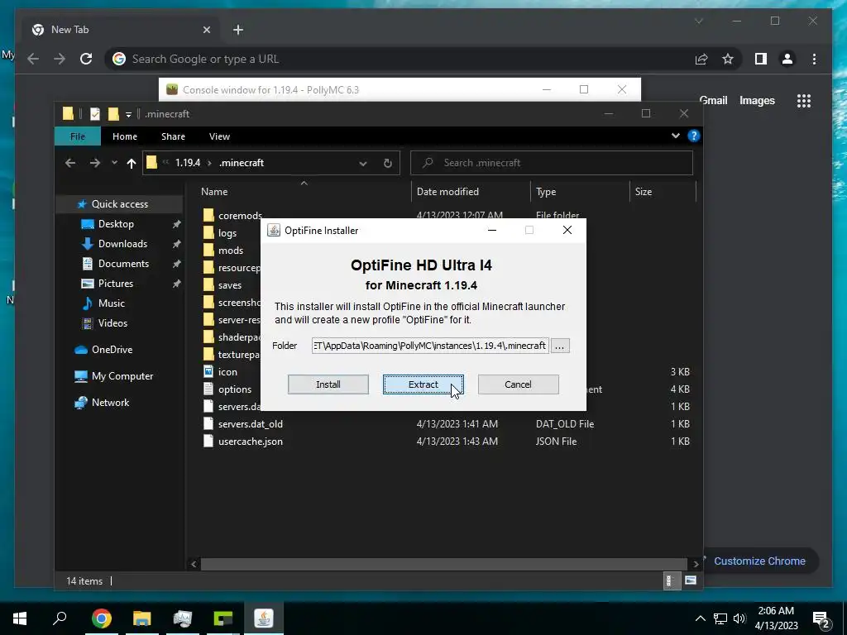Open Windows Start menu
Screen dimensions: 847x635
click(20, 618)
